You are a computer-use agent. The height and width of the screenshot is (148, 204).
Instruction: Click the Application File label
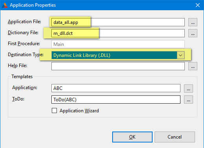24,22
